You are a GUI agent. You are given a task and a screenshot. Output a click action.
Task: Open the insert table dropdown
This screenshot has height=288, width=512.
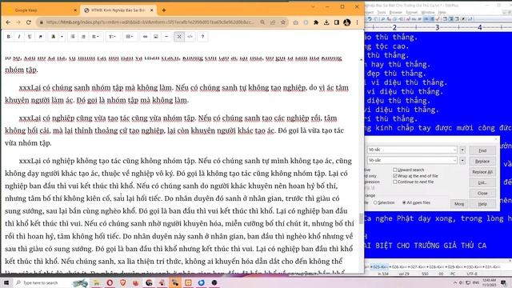pyautogui.click(x=130, y=37)
